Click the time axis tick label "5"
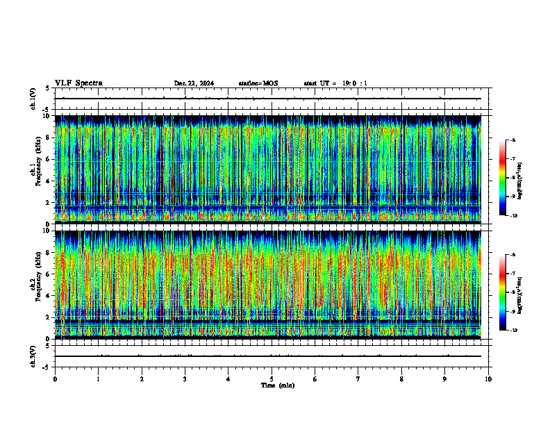This screenshot has width=550, height=425. (272, 379)
